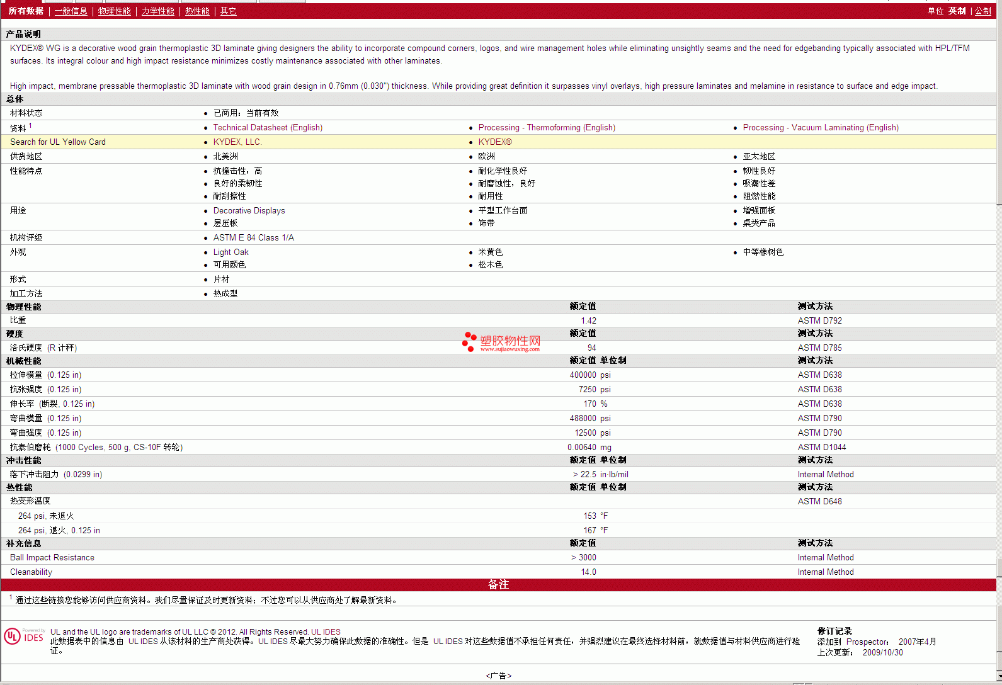Screen dimensions: 1002x685
Task: Select the 12500 psi flexural strength value
Action: point(593,433)
